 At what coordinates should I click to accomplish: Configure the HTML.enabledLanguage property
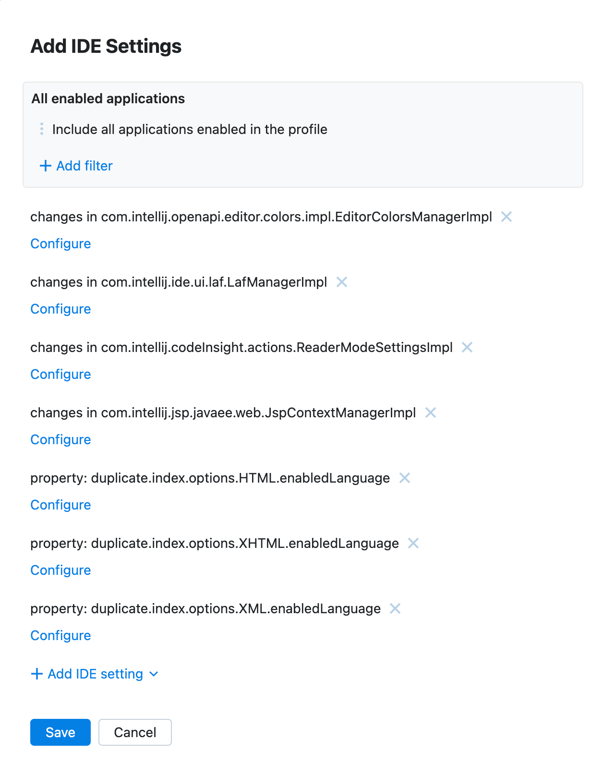[x=60, y=505]
